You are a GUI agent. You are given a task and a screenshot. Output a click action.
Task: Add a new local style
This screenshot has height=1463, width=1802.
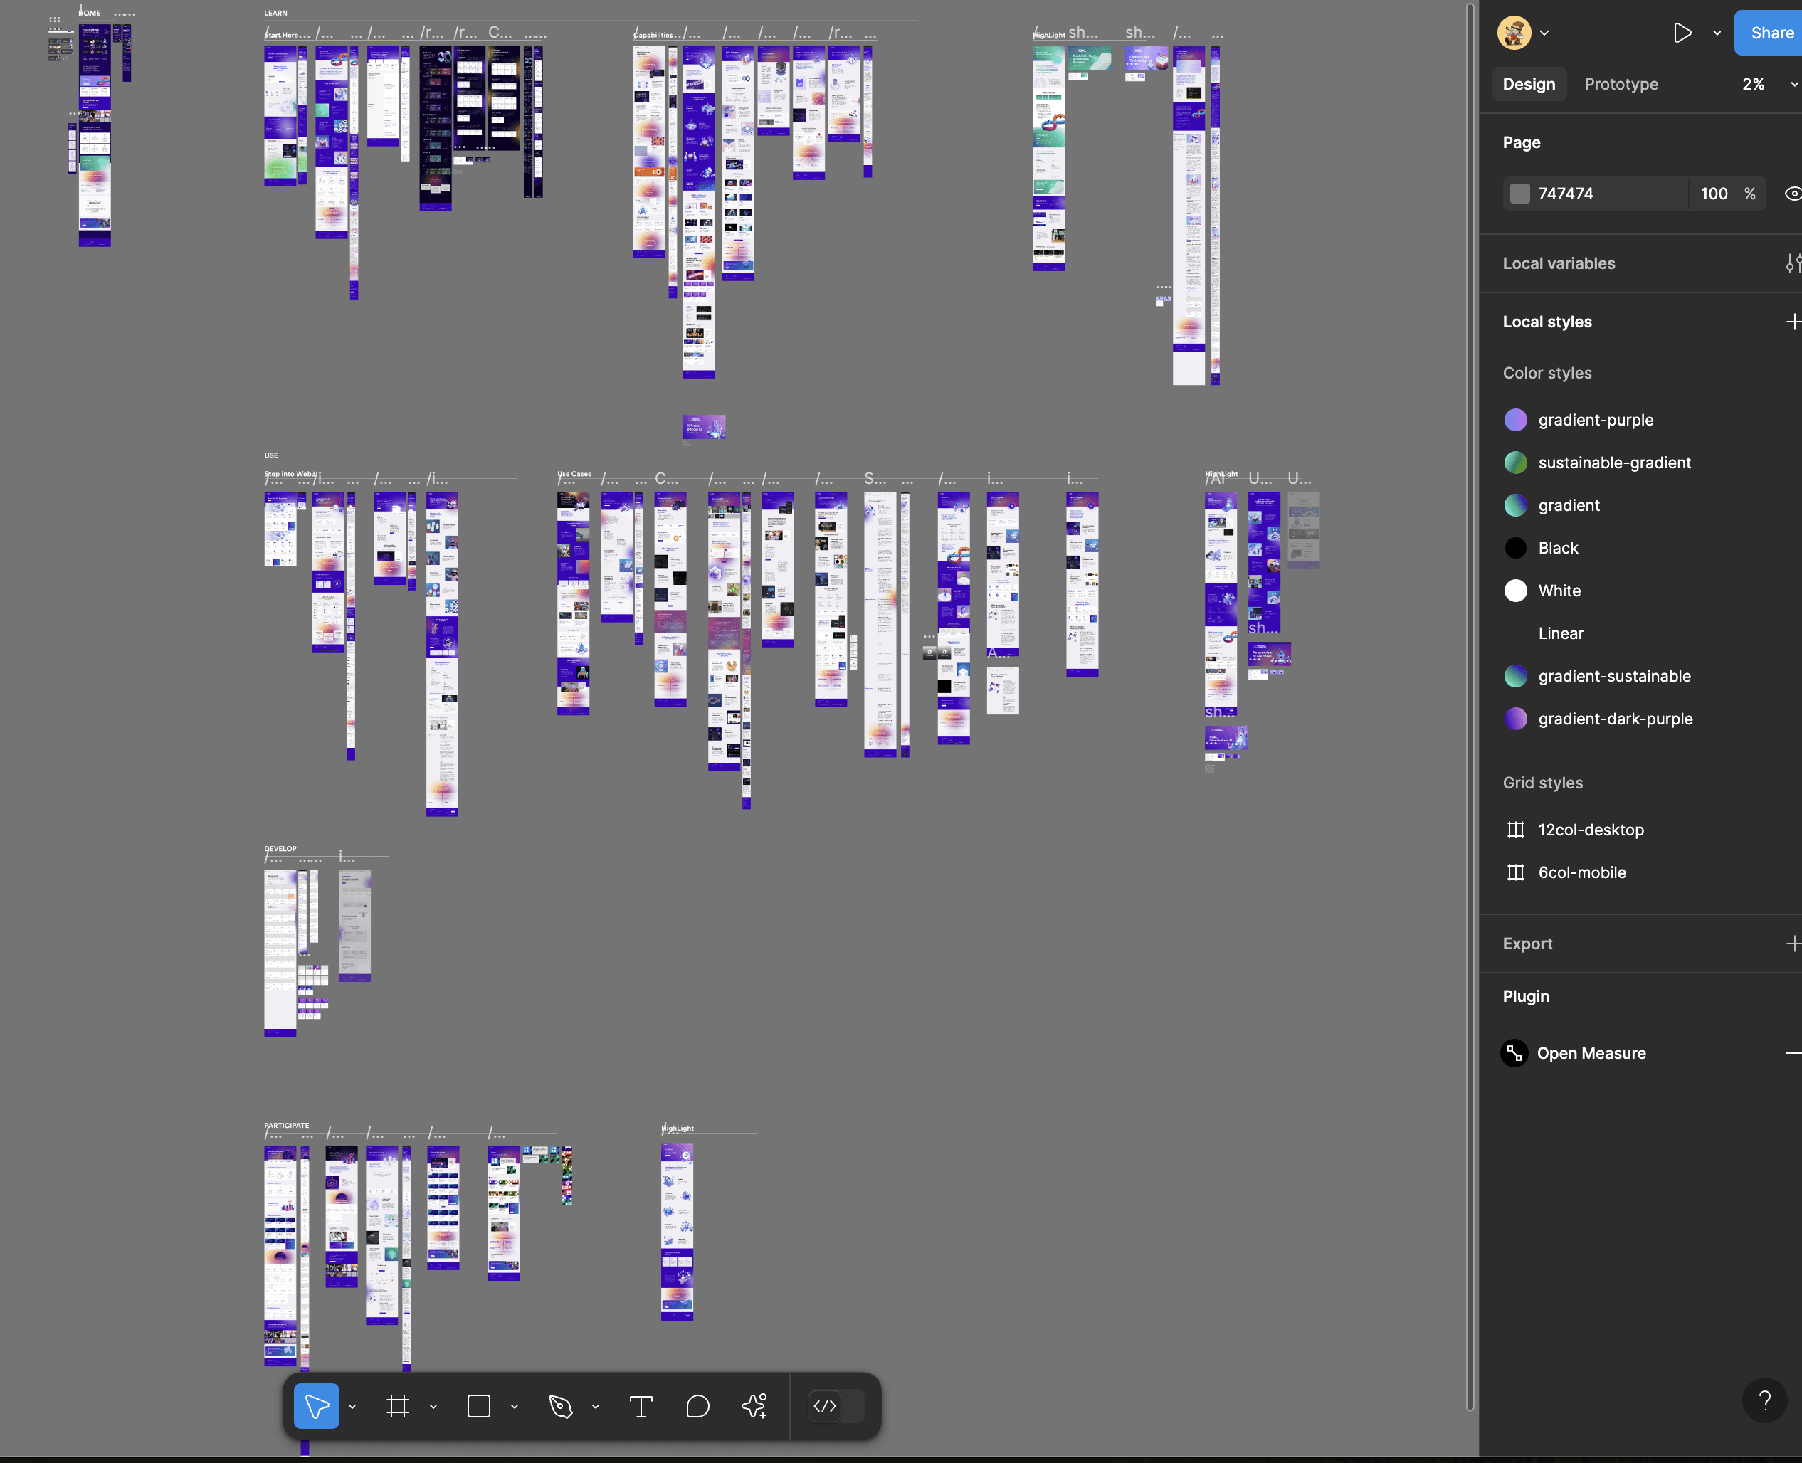pos(1793,322)
